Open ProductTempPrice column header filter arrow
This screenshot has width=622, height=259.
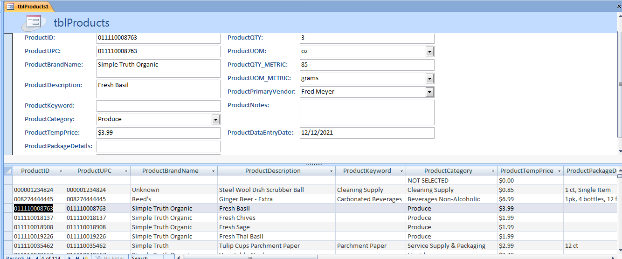coord(559,171)
